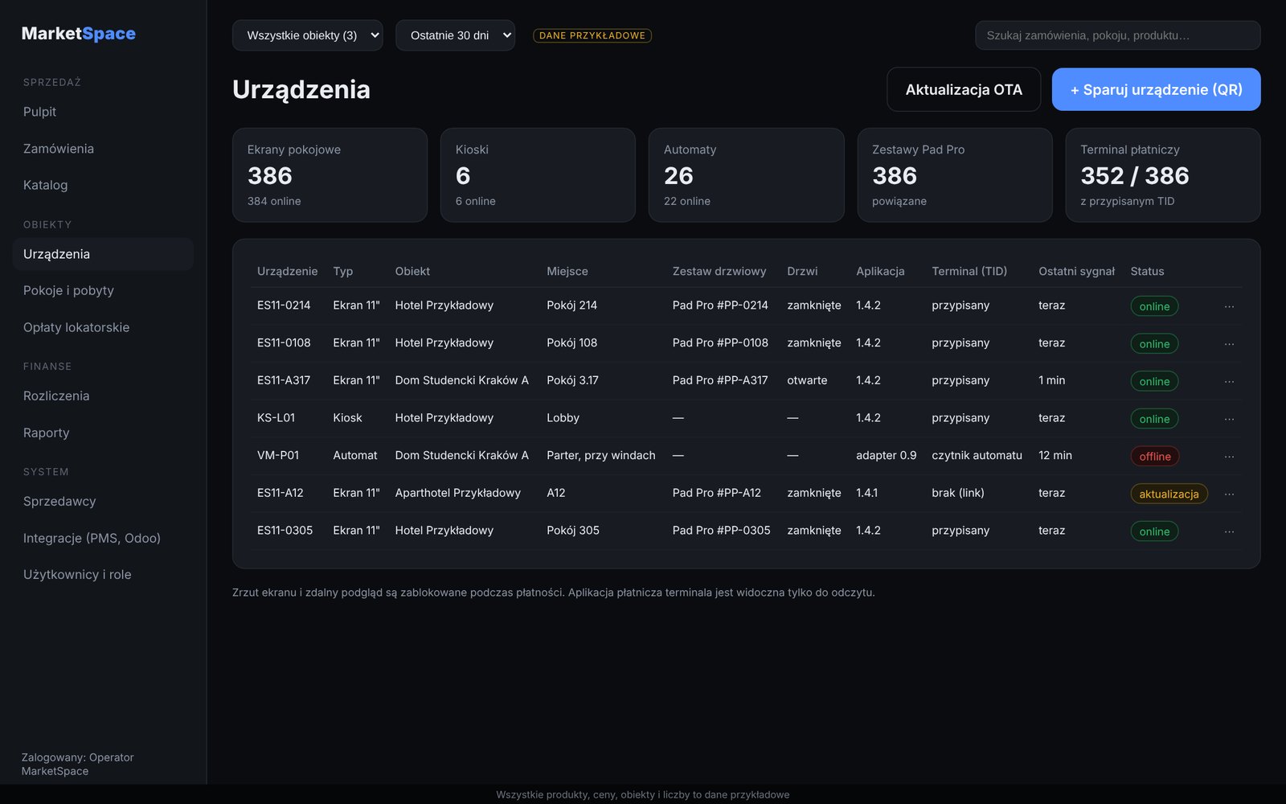Open Opłaty lokatorskie page
Image resolution: width=1286 pixels, height=804 pixels.
(x=103, y=327)
